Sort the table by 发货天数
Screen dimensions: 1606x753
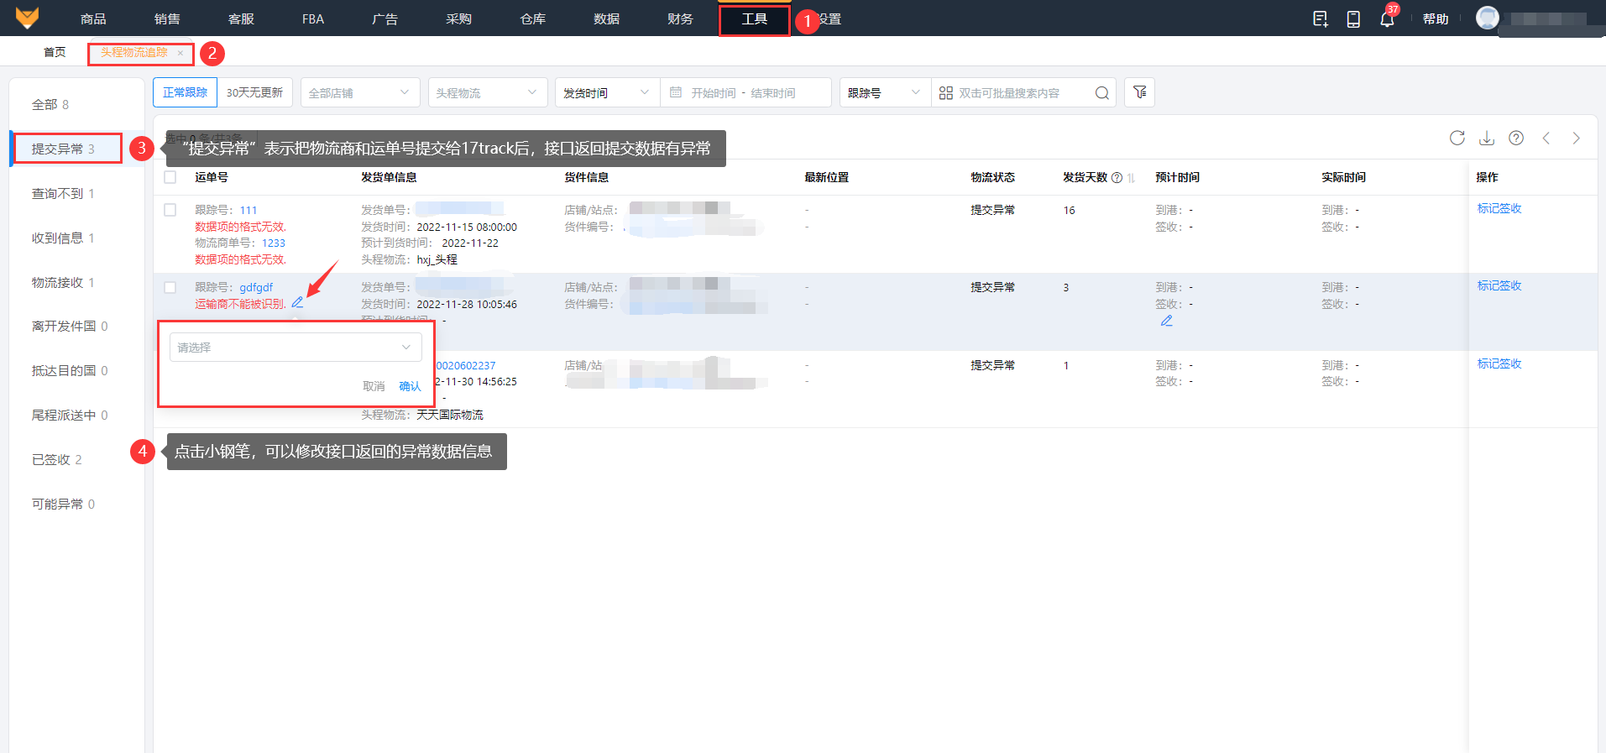pos(1131,178)
